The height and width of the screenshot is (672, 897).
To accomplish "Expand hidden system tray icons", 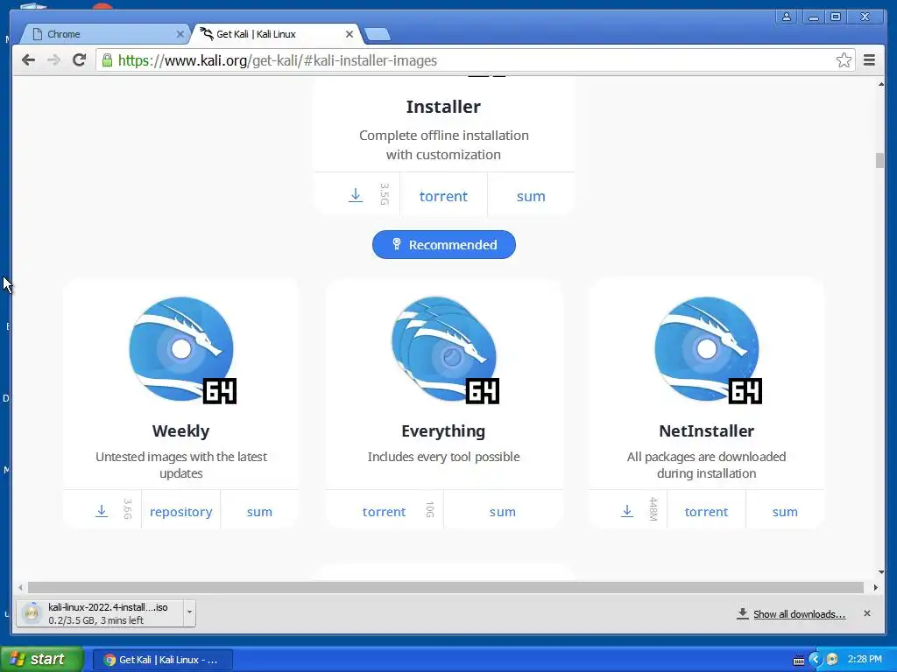I will click(x=816, y=660).
